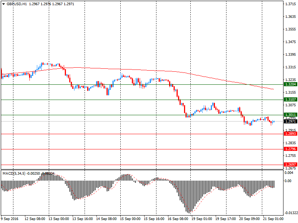Viewport: 298px width, 223px height.
Task: Click the GBPUSD,H1 chart title text
Action: pyautogui.click(x=17, y=4)
